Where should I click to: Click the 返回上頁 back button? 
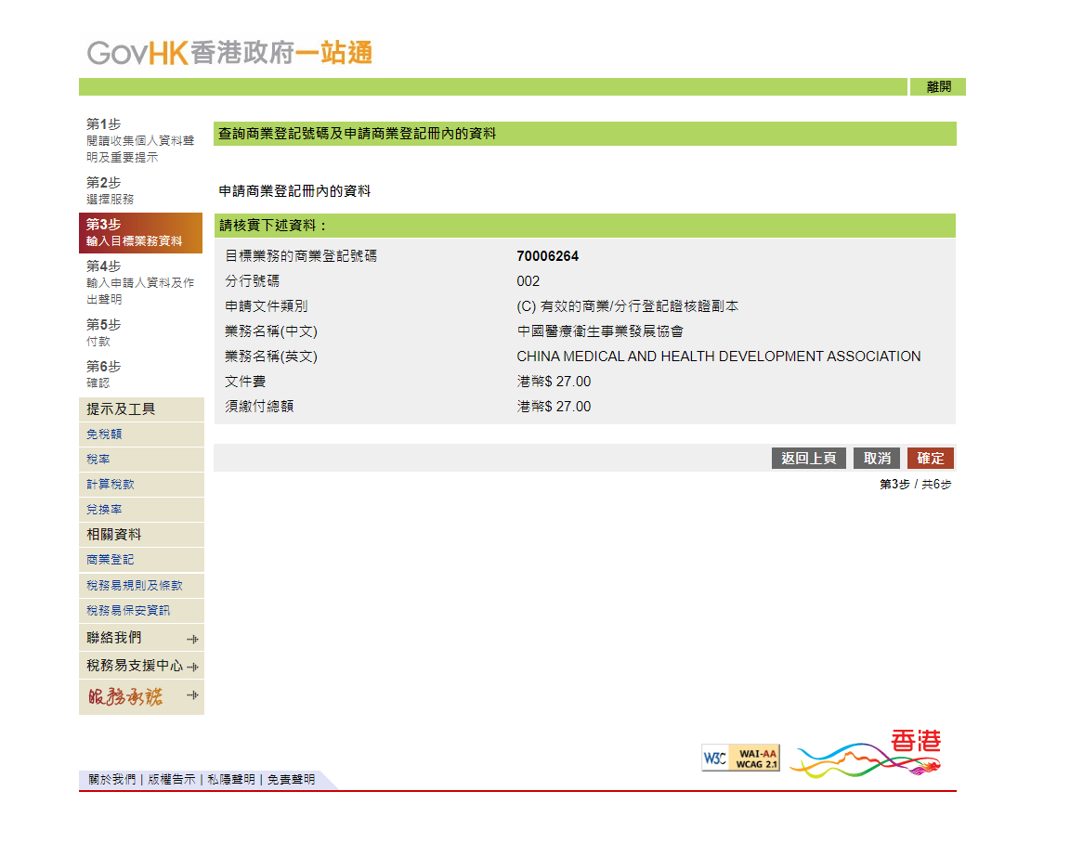(x=808, y=459)
